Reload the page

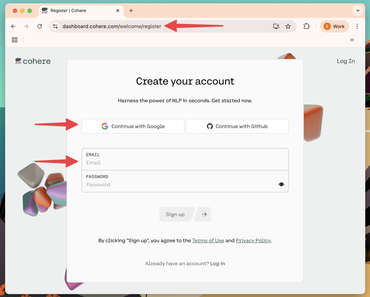(39, 26)
